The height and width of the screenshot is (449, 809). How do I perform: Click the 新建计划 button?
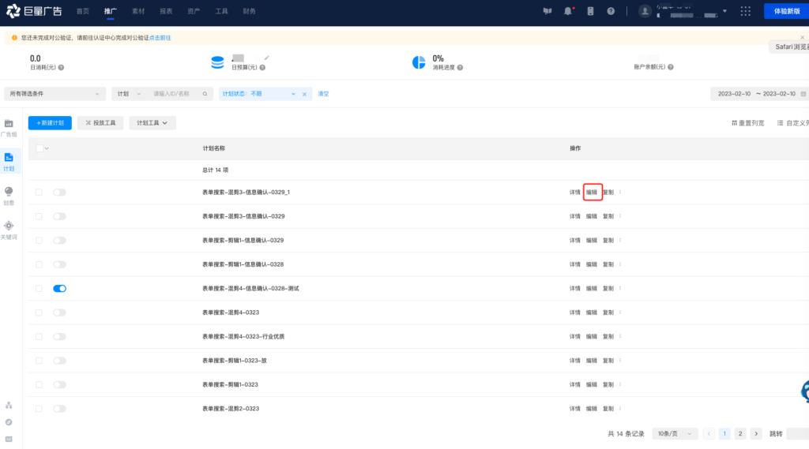pyautogui.click(x=50, y=123)
